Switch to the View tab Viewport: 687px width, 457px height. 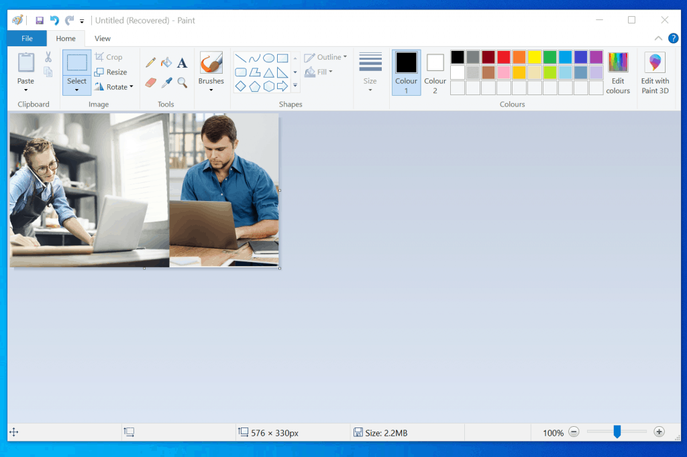(103, 38)
